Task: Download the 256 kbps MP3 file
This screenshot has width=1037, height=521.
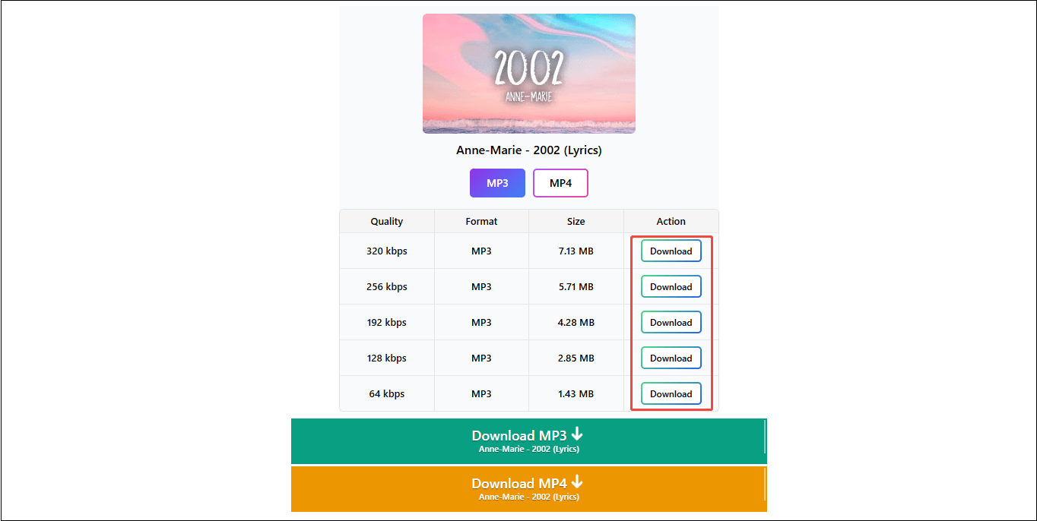Action: pyautogui.click(x=671, y=286)
